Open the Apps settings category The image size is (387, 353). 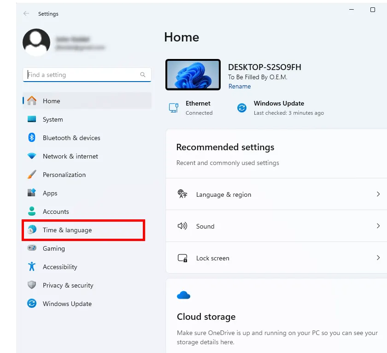tap(50, 193)
